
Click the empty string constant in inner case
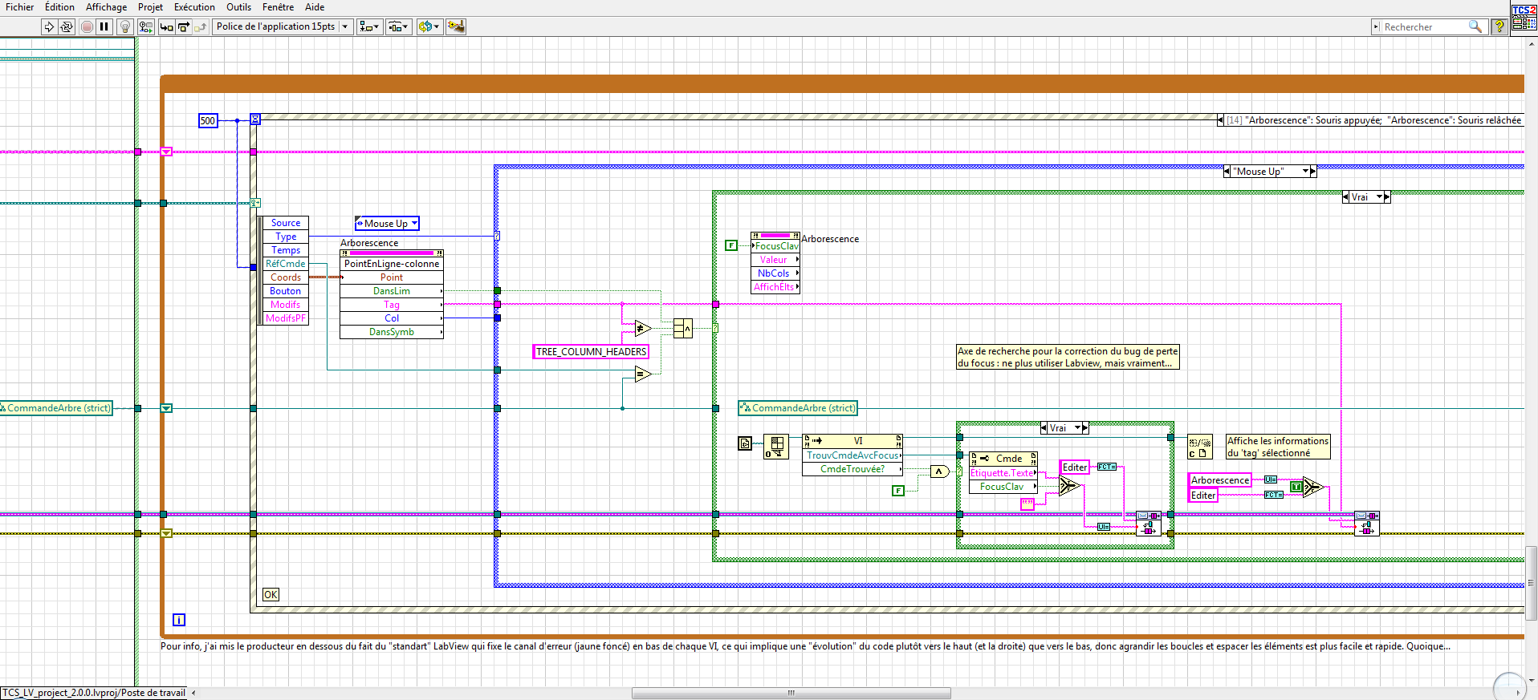point(1027,504)
